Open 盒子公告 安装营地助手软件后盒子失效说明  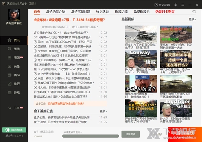click(x=62, y=117)
